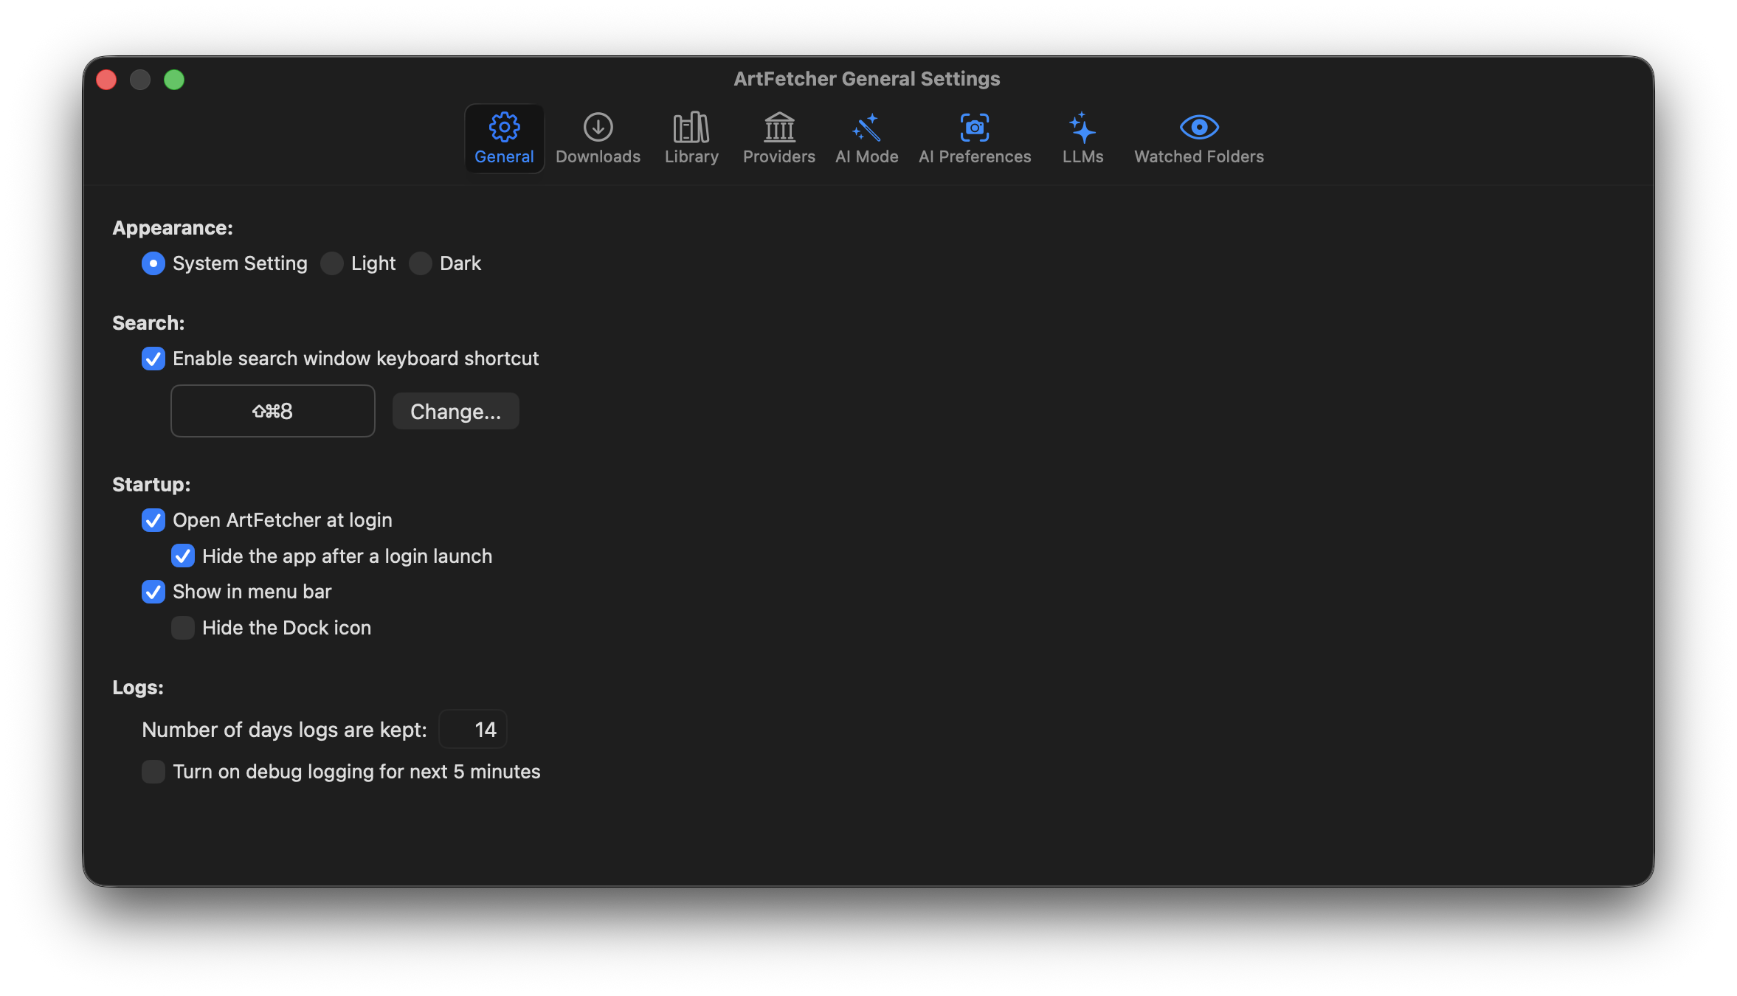Click the ArtFetcher General Settings window title
Screen dimensions: 1737x996
click(x=867, y=79)
